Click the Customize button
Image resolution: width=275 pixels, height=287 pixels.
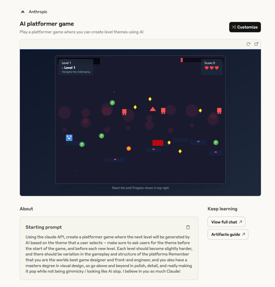[x=245, y=27]
